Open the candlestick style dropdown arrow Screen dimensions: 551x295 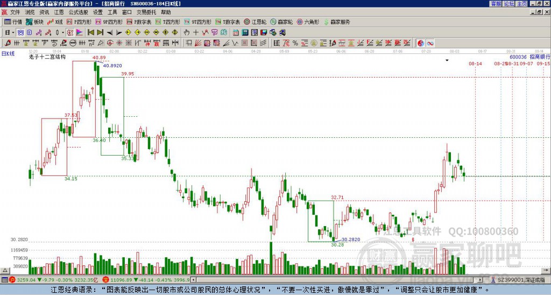[63, 32]
